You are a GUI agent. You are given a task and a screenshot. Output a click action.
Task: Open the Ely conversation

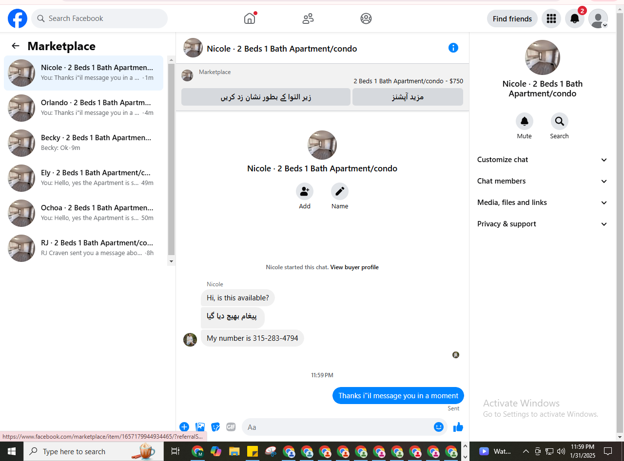84,178
